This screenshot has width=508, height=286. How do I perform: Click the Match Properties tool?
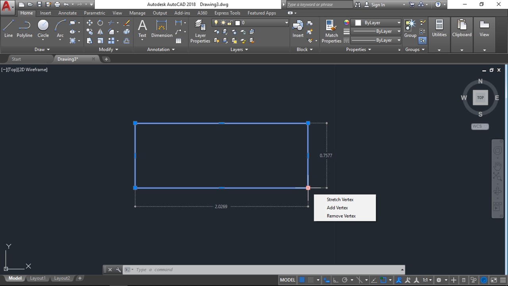point(331,31)
